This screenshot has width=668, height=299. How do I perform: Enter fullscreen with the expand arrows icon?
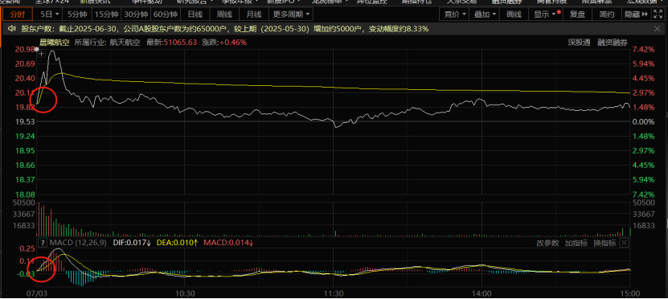pyautogui.click(x=659, y=14)
